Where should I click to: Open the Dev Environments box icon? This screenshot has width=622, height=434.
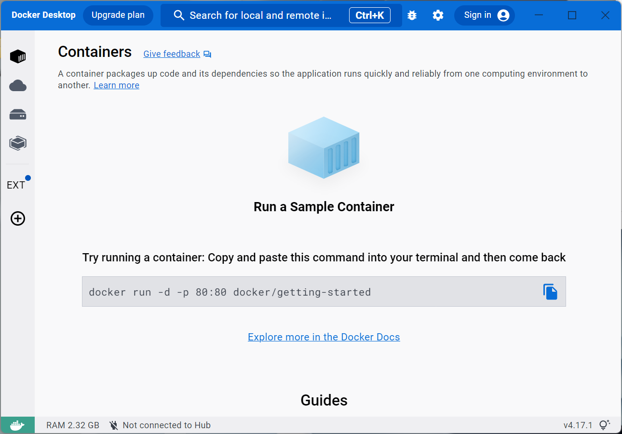[18, 143]
